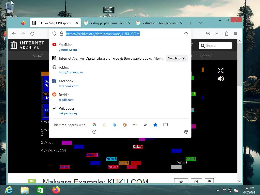Click the page scrollbar up arrow

click(x=239, y=41)
